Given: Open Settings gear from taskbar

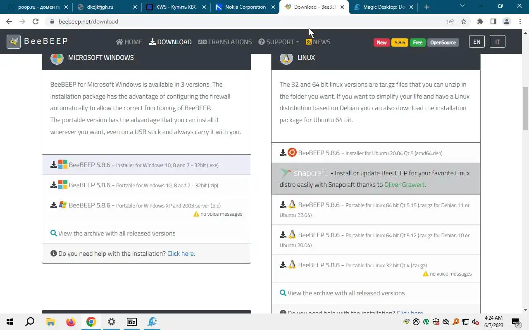Looking at the screenshot, I should 111,322.
